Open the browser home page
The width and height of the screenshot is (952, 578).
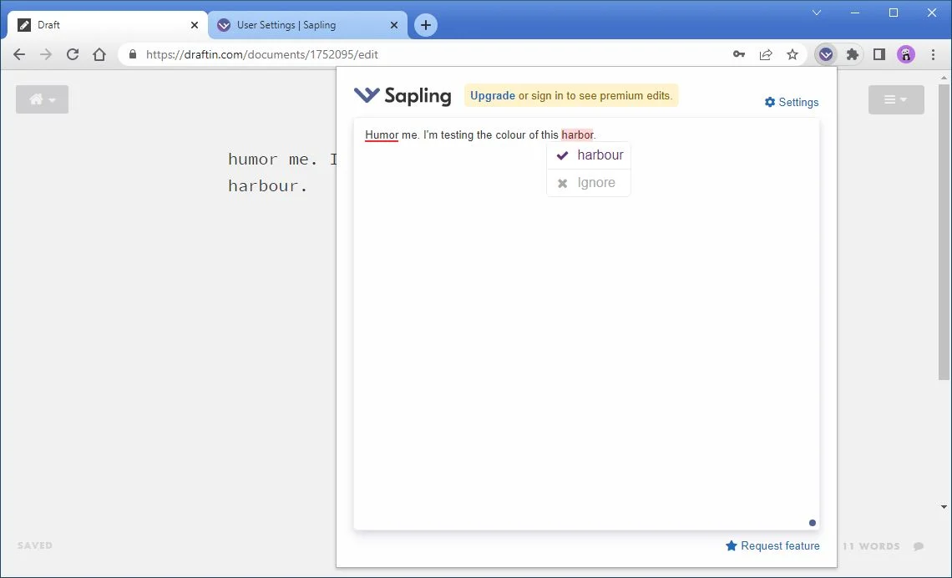pyautogui.click(x=99, y=54)
